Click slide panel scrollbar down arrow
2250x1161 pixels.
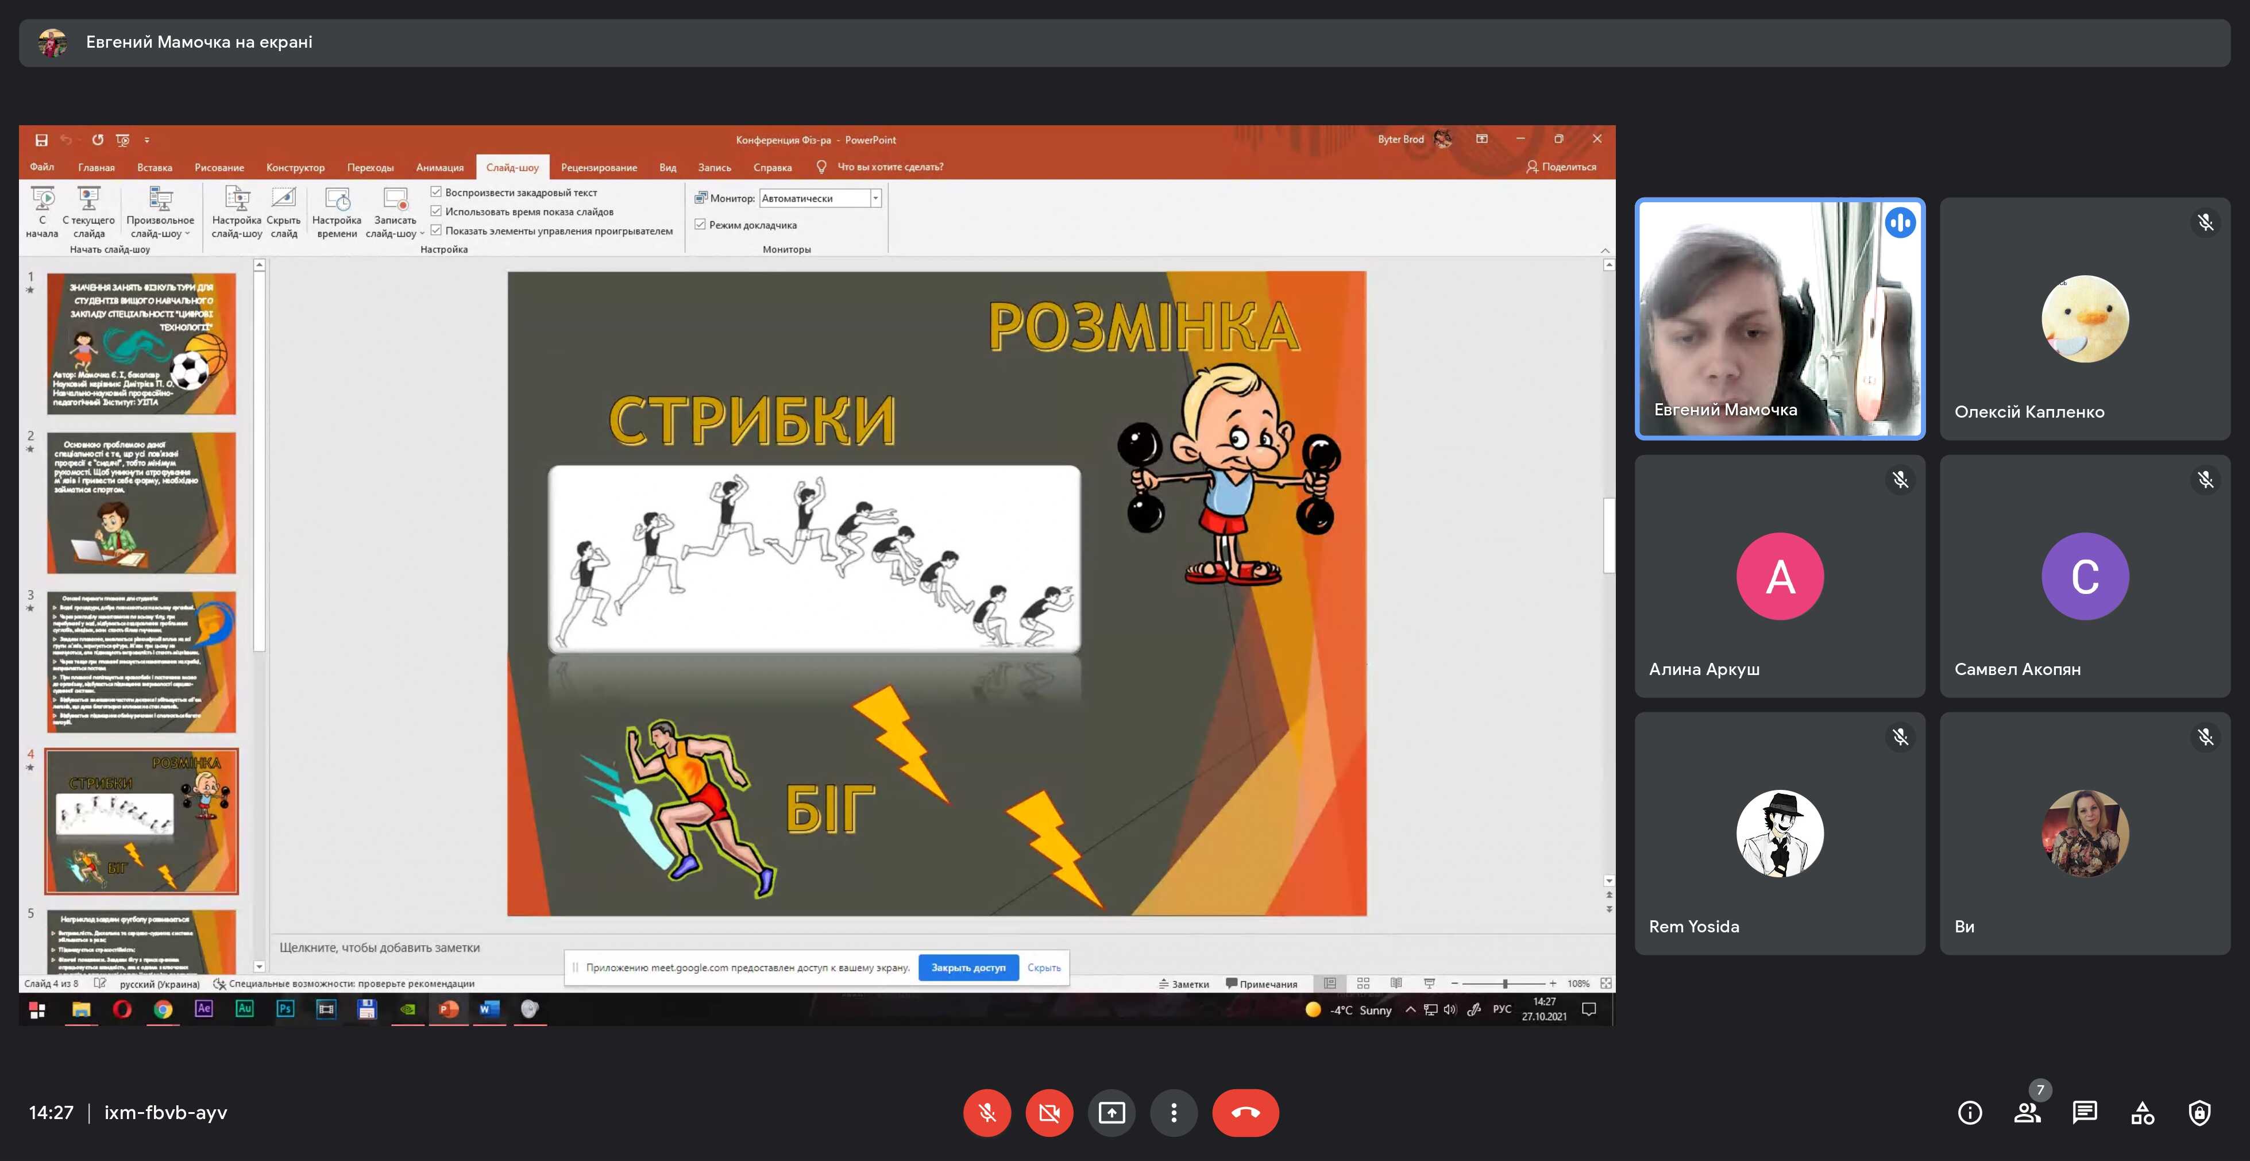[260, 966]
